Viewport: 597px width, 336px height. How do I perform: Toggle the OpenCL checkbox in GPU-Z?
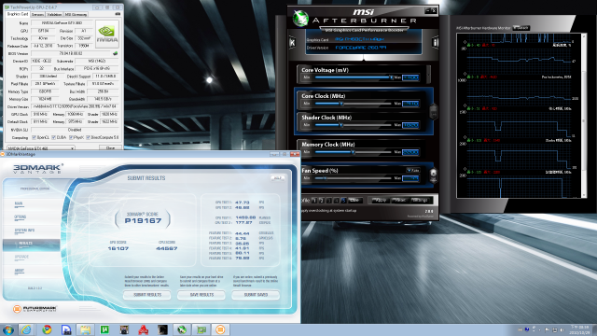(35, 137)
